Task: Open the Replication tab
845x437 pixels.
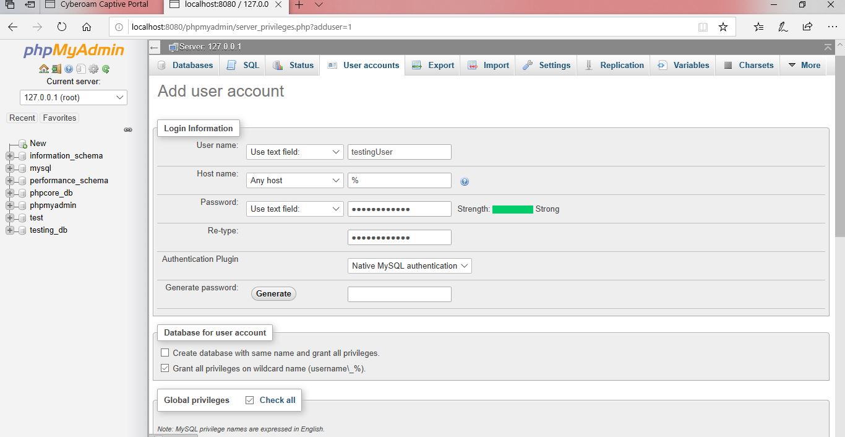Action: [614, 66]
